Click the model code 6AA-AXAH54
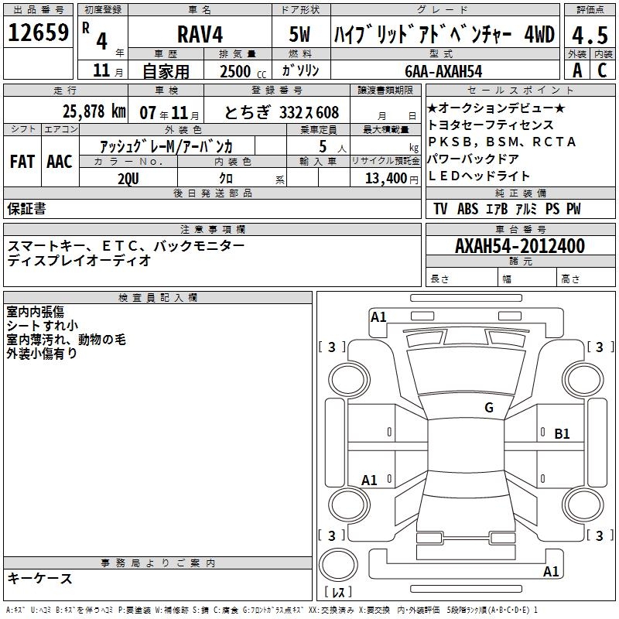Screen dimensions: 619x619 click(x=443, y=71)
